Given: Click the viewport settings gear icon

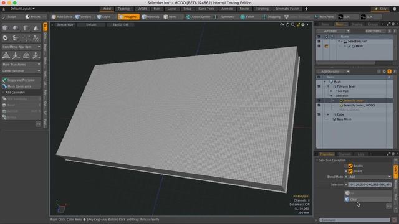Looking at the screenshot, I should (303, 25).
